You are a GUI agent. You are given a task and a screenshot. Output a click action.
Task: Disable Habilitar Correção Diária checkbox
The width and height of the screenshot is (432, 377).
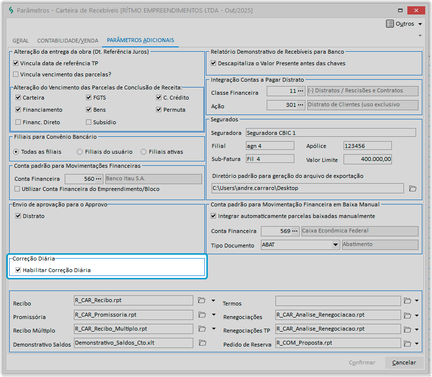(x=18, y=270)
